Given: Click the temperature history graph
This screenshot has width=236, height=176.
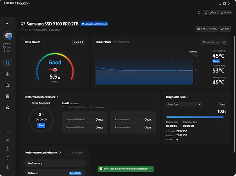Looking at the screenshot, I should point(144,69).
